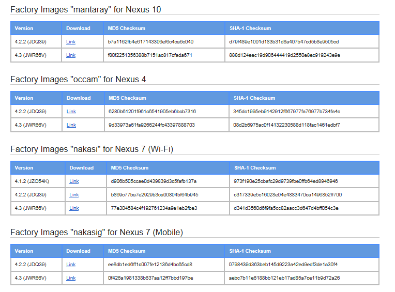Open the Nexus 4 4.2.2 (JDQ39) download link
The width and height of the screenshot is (395, 292).
tap(71, 112)
